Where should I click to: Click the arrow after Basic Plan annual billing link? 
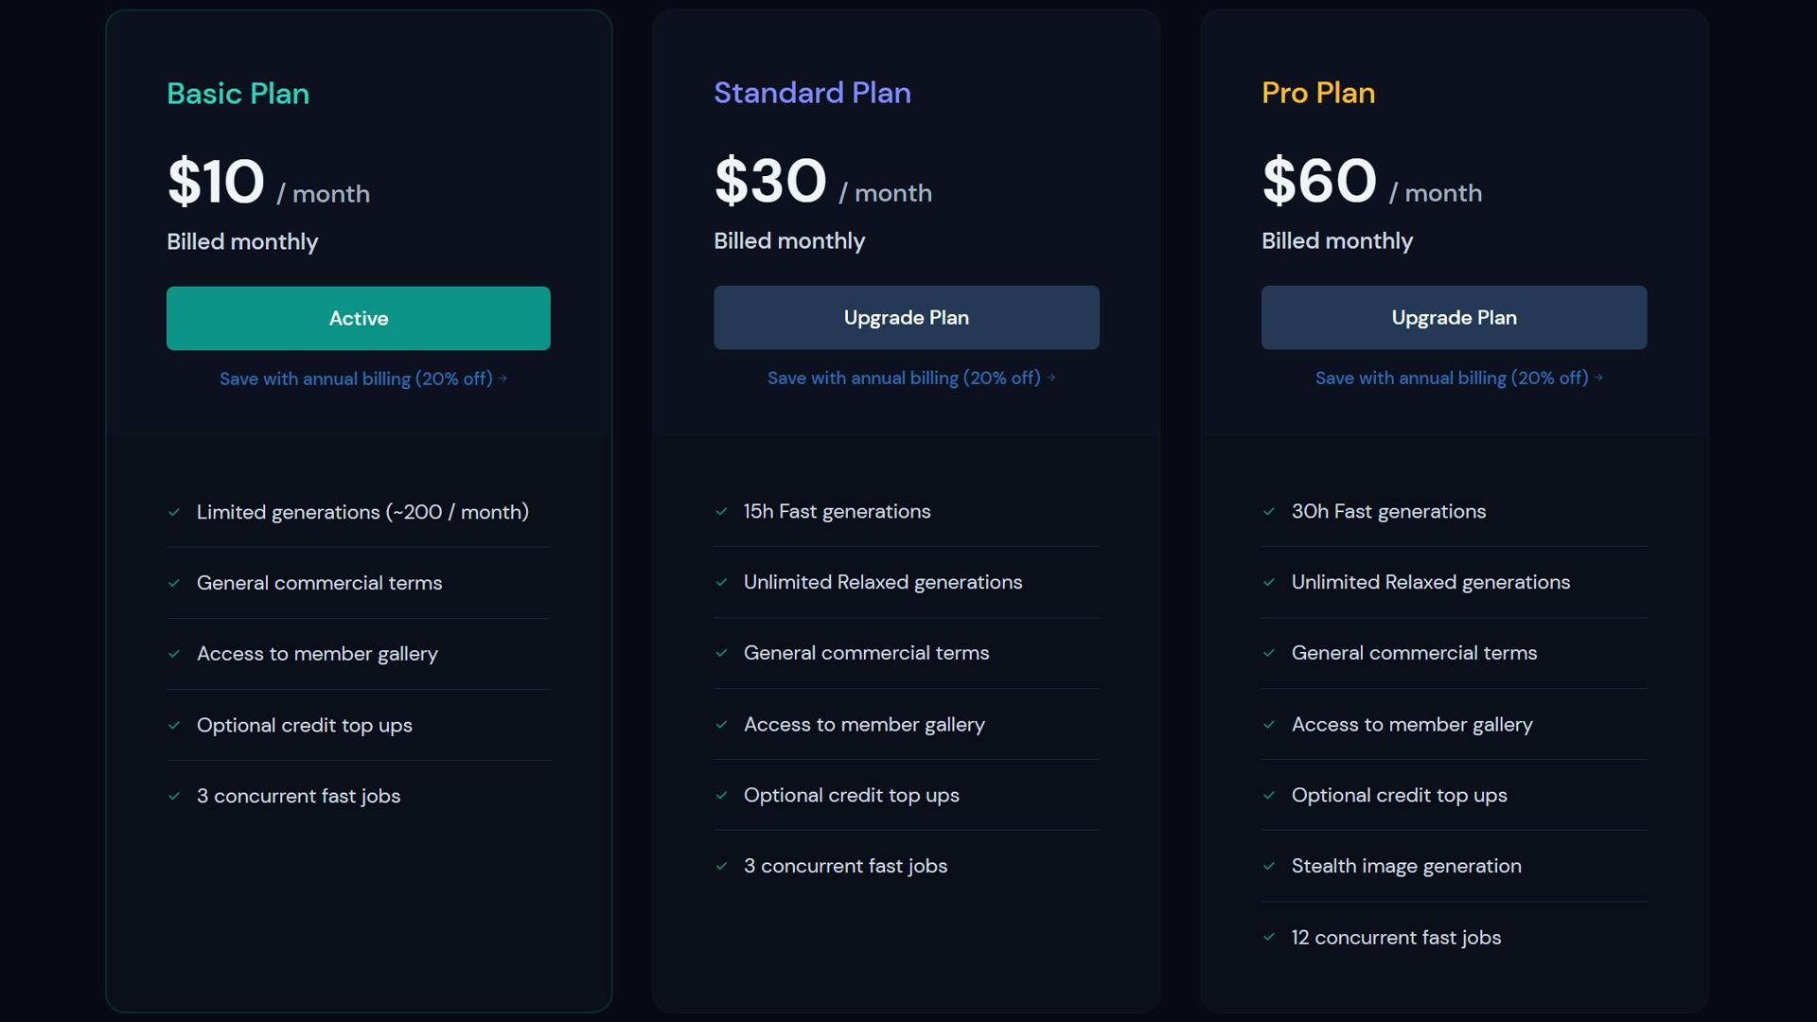pyautogui.click(x=503, y=379)
